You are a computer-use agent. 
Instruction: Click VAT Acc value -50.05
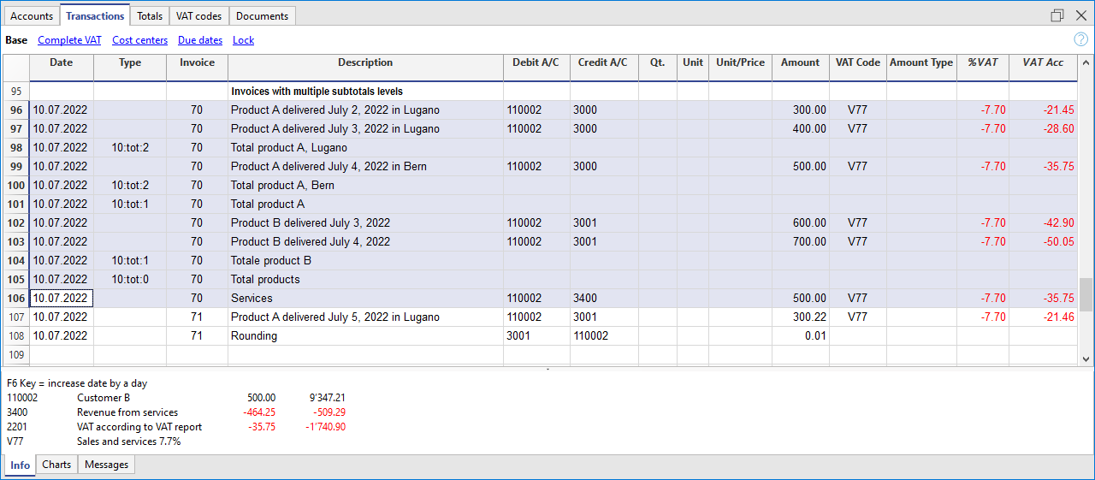coord(1043,242)
